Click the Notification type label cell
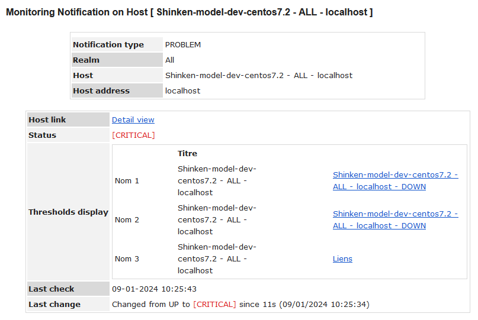This screenshot has width=478, height=320. tap(108, 44)
